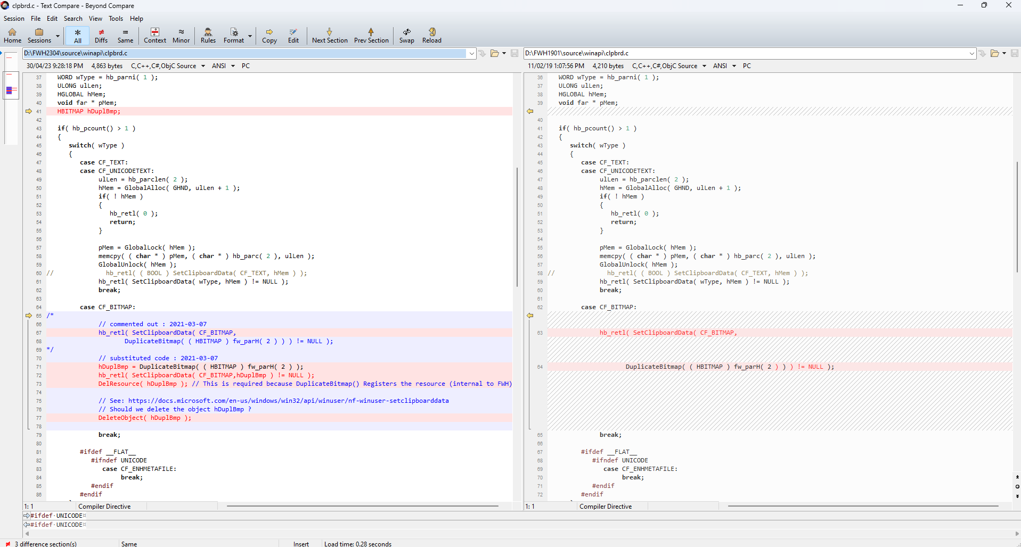Expand the Format dropdown arrow

point(250,36)
